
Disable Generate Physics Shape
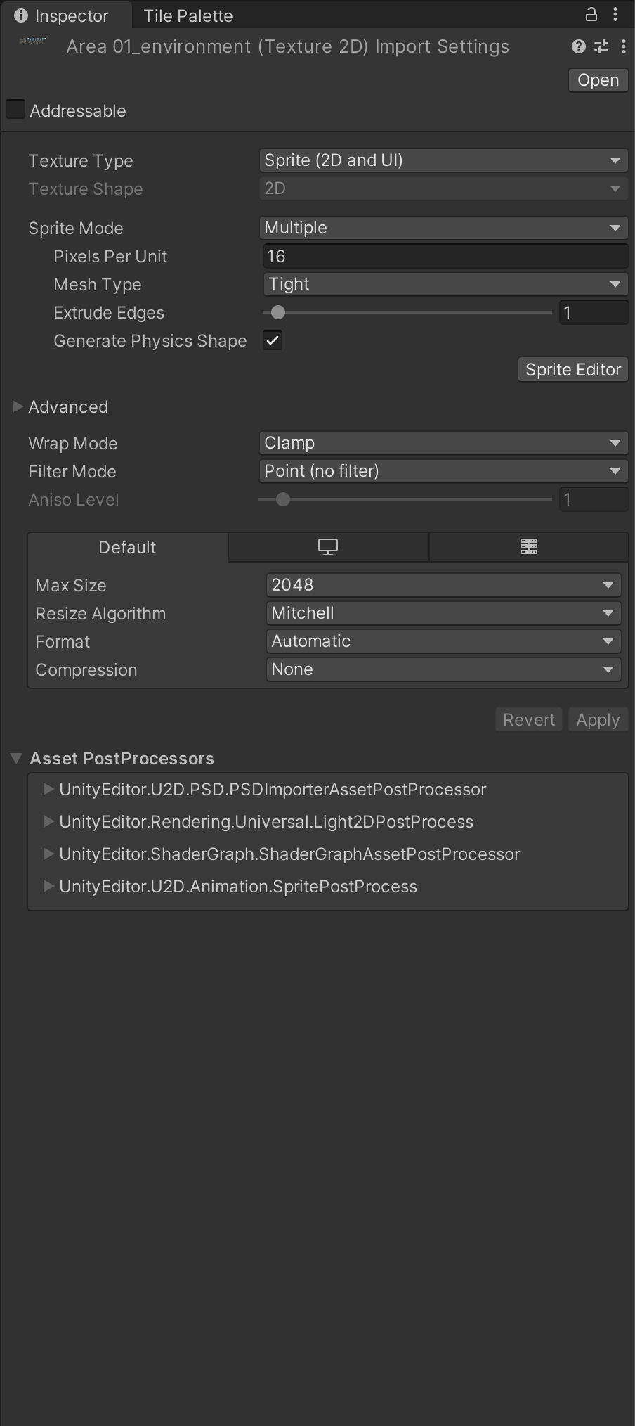click(x=273, y=340)
